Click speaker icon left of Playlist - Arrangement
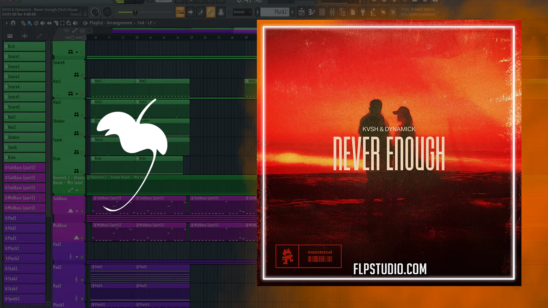This screenshot has height=308, width=548. [85, 23]
